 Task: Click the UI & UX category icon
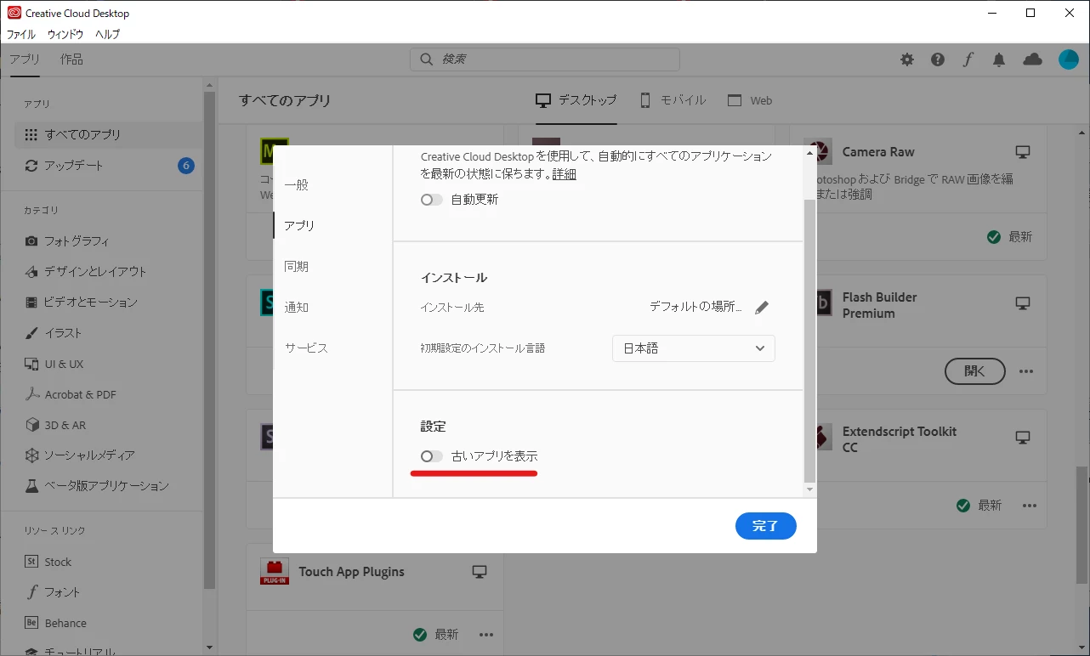[x=31, y=364]
